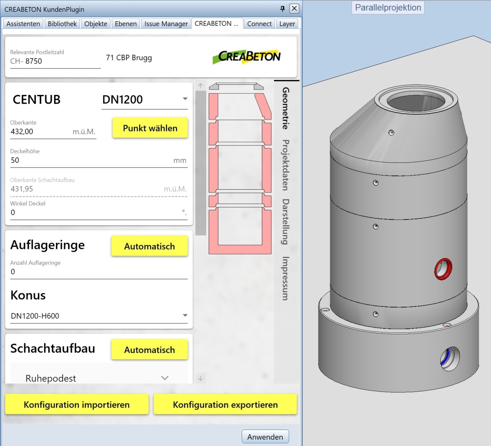Click Automatisch for Schachtaufbau
The image size is (491, 446).
(149, 350)
